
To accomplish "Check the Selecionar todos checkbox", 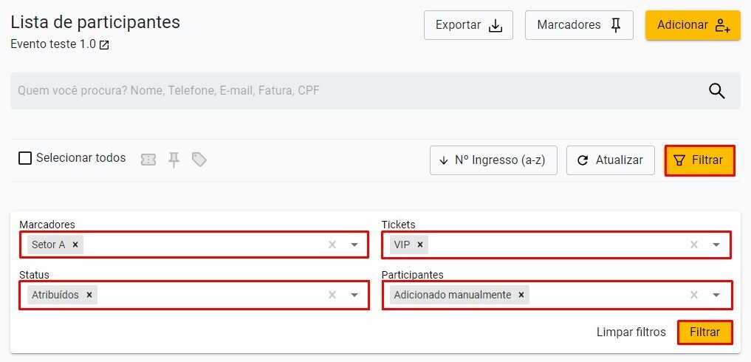I will [25, 158].
